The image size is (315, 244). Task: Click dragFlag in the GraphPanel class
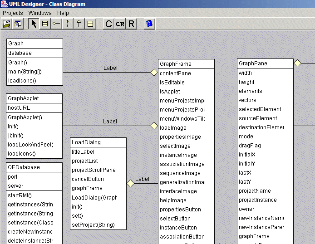250,146
